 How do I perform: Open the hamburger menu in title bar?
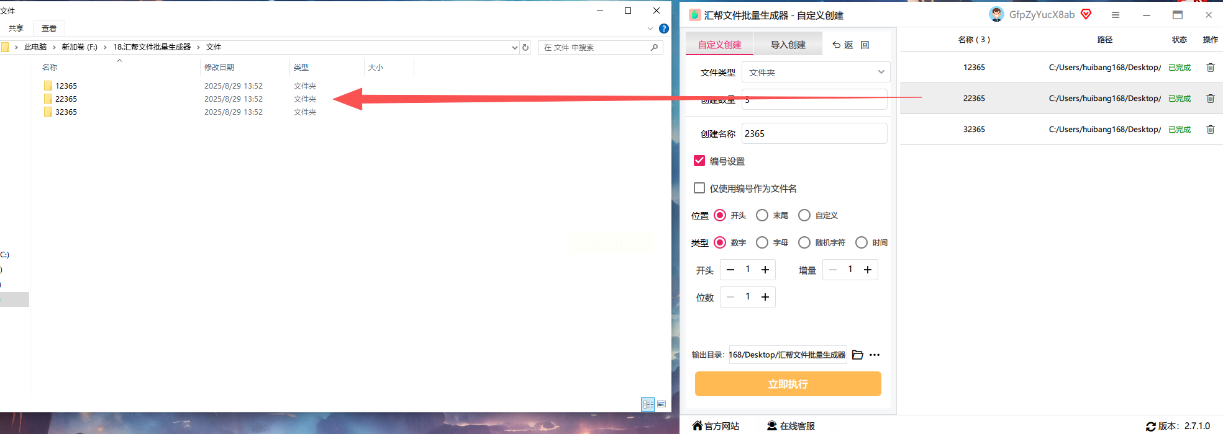pyautogui.click(x=1116, y=15)
